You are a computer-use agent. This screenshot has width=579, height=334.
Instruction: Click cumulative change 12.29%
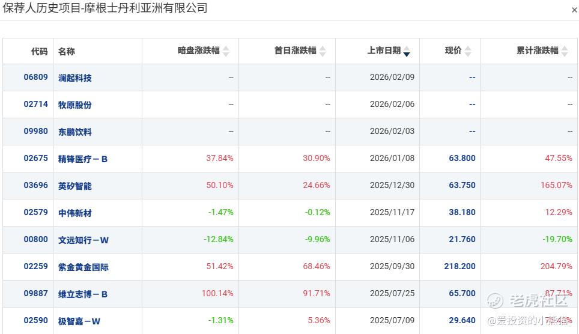coord(559,212)
